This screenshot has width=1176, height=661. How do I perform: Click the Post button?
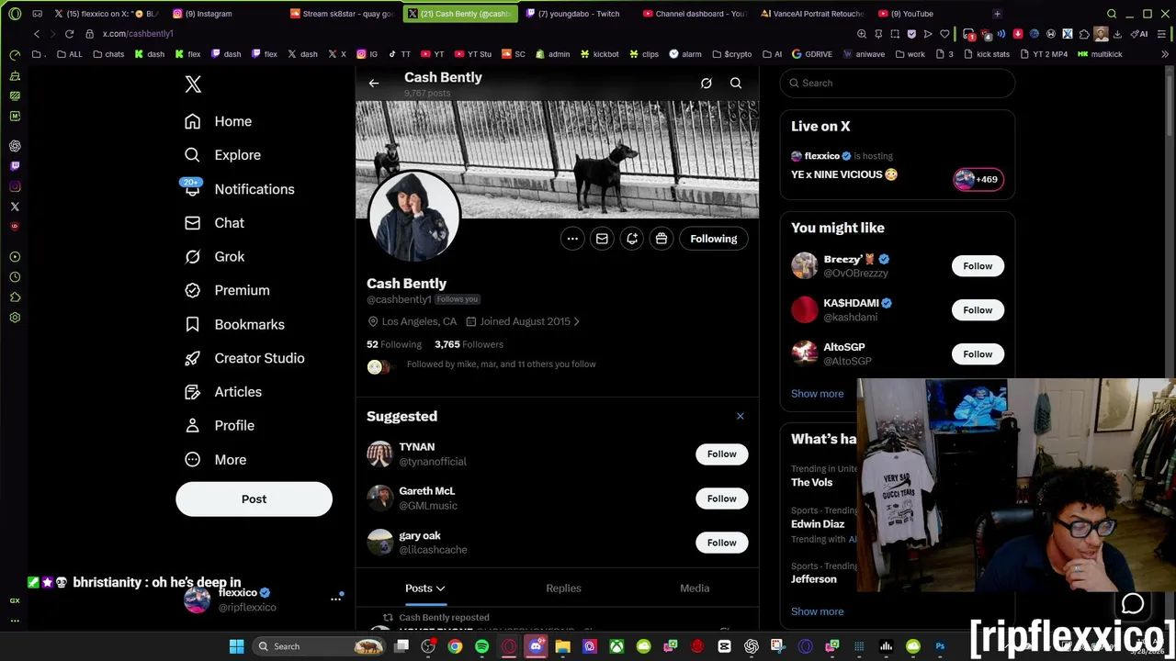coord(254,499)
